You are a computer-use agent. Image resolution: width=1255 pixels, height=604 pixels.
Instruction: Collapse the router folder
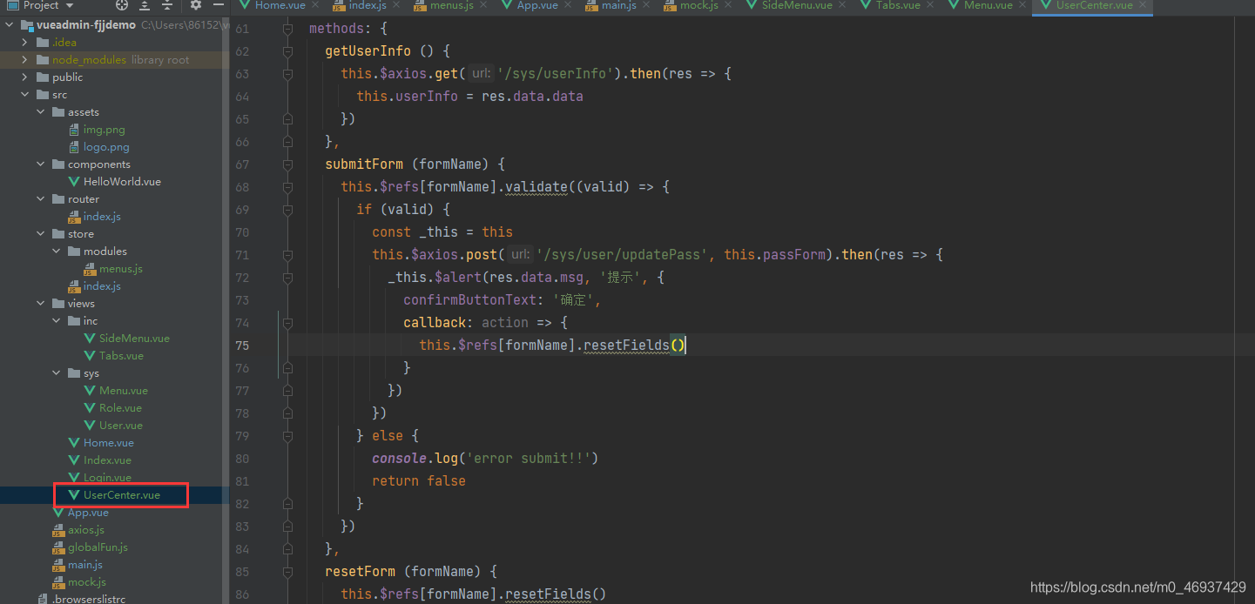coord(41,199)
